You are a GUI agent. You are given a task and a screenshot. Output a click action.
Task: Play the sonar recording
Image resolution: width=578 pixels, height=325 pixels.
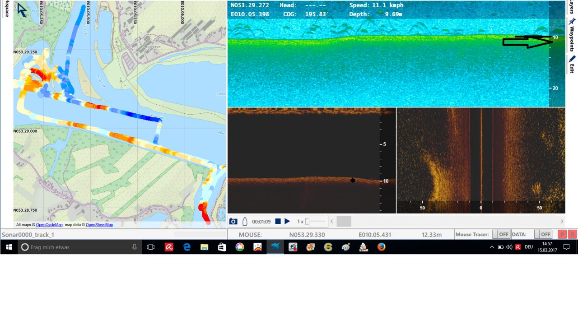287,221
